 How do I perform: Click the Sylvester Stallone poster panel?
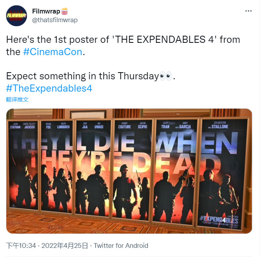[x=220, y=167]
